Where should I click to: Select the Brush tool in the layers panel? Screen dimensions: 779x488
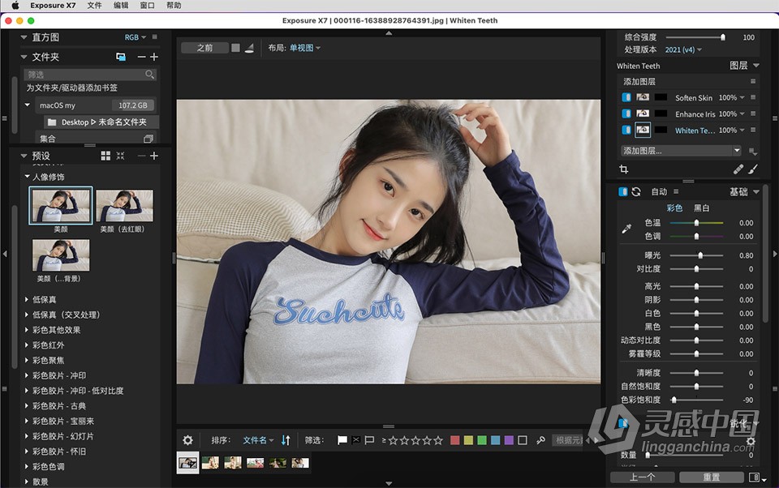point(753,169)
